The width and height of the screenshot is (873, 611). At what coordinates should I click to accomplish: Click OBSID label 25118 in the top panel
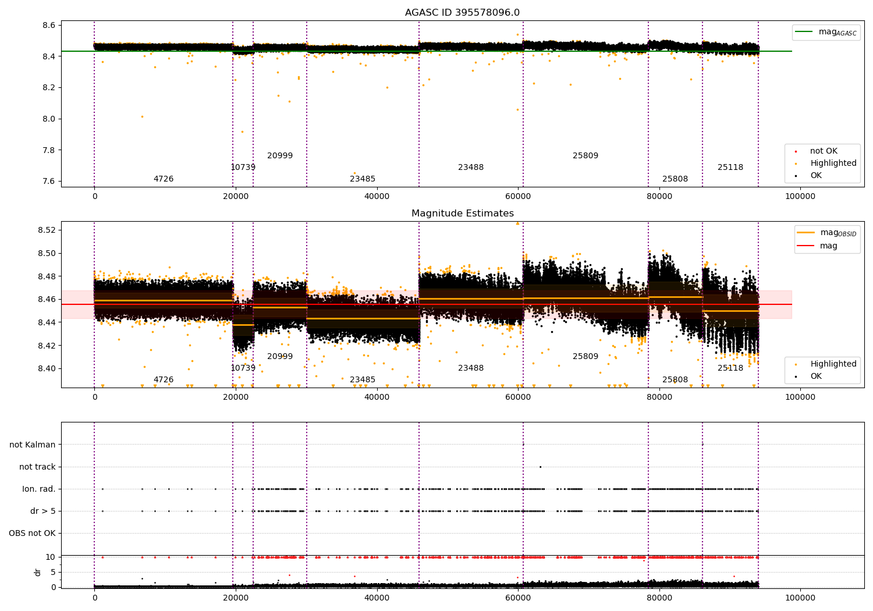tap(730, 168)
